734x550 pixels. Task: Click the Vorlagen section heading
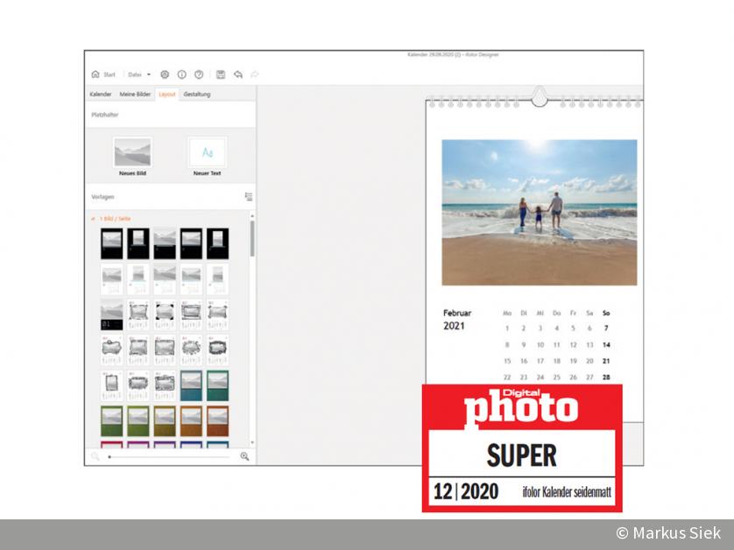click(102, 196)
